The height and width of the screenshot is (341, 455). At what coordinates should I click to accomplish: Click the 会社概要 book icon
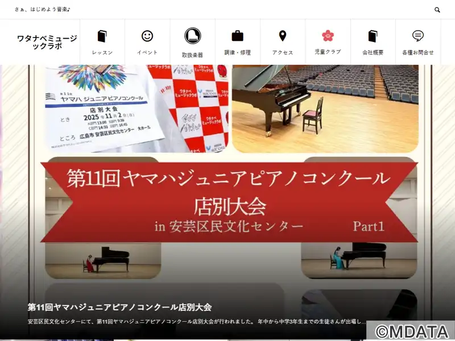point(373,36)
